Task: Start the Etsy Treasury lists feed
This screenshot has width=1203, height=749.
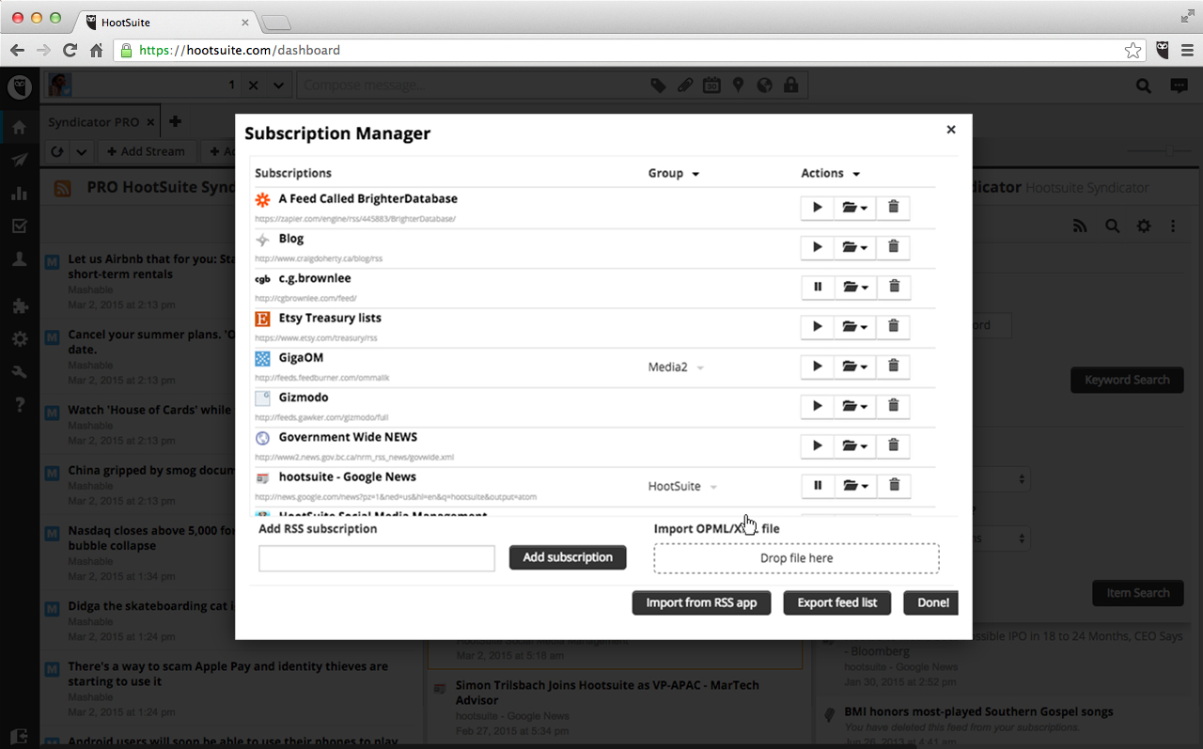Action: point(818,326)
